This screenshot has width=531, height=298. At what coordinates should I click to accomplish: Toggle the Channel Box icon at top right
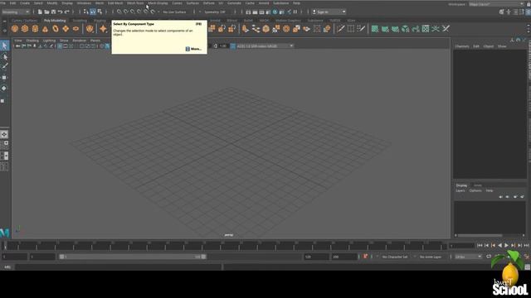click(x=528, y=12)
